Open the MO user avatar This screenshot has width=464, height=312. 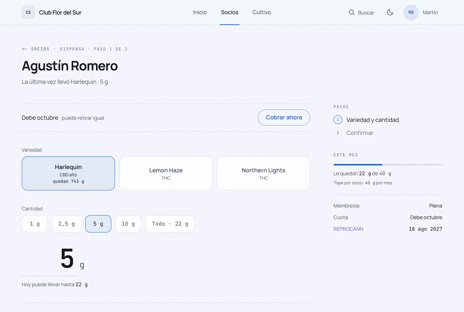point(411,12)
